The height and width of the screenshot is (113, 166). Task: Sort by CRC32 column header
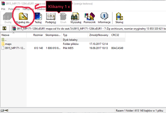(117, 35)
